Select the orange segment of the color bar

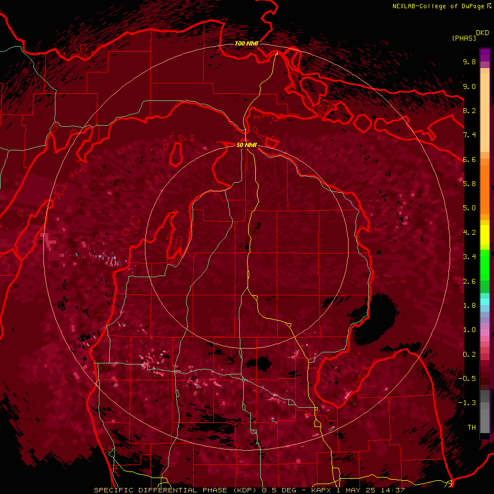[x=485, y=189]
